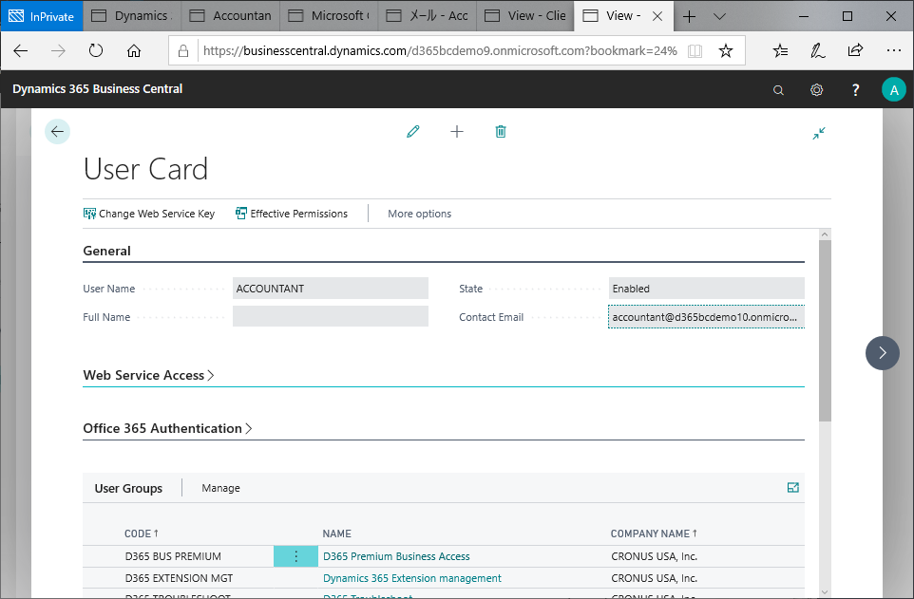The image size is (914, 599).
Task: Click More options in action bar
Action: pyautogui.click(x=419, y=214)
